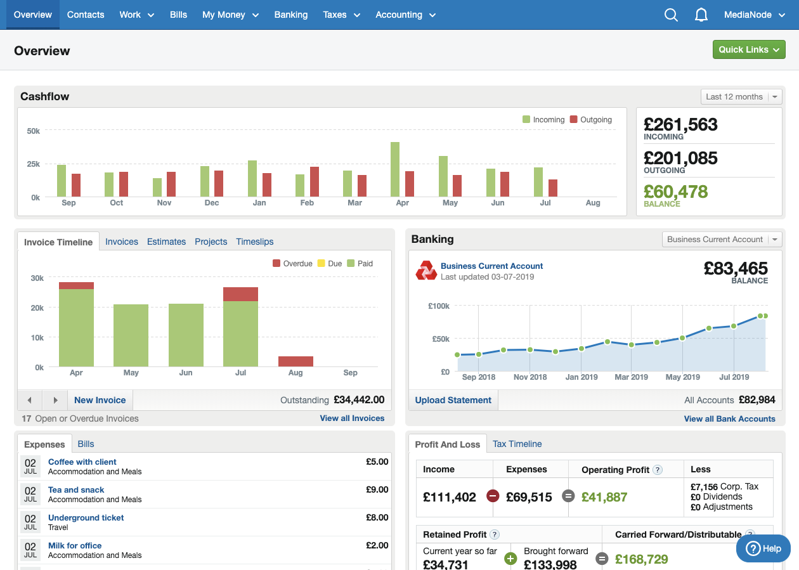Click the April incoming cashflow bar
799x570 pixels.
click(x=395, y=169)
